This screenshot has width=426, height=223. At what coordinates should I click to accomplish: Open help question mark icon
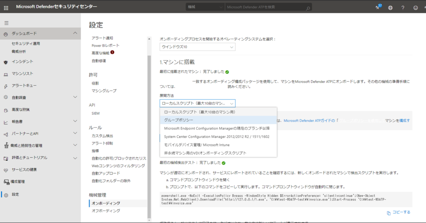(403, 8)
